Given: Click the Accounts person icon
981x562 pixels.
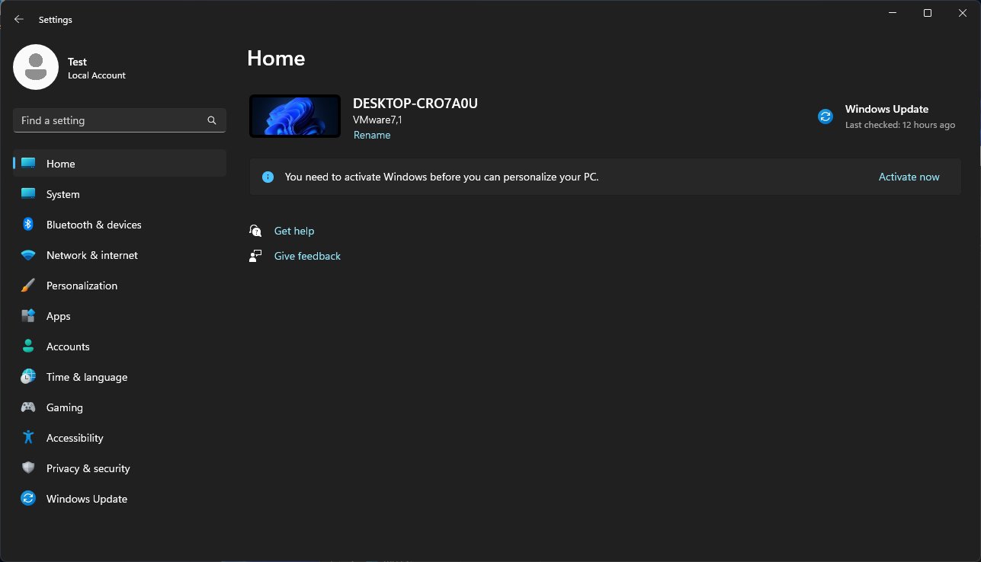Looking at the screenshot, I should point(28,346).
